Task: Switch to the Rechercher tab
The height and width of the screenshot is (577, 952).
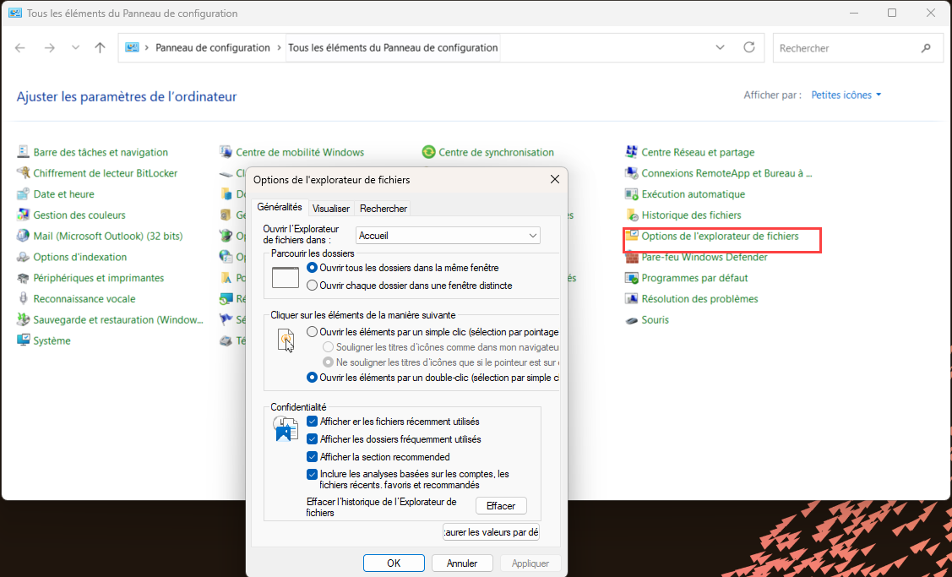Action: pyautogui.click(x=384, y=209)
